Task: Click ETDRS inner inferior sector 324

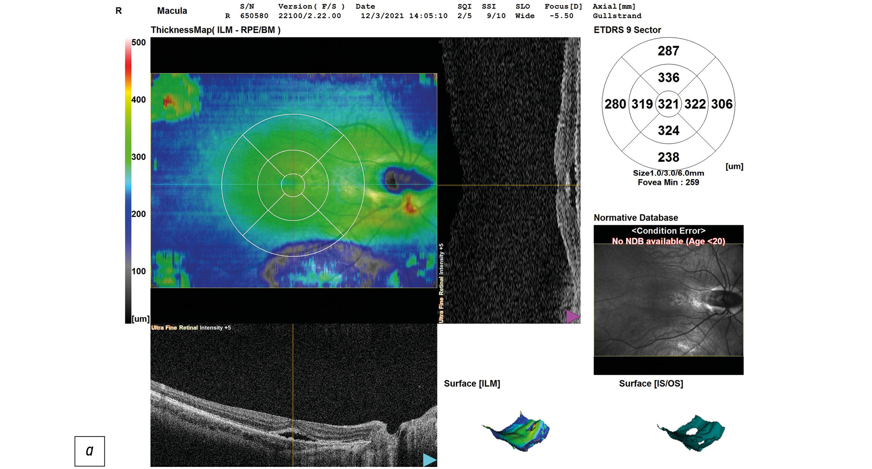Action: 668,131
